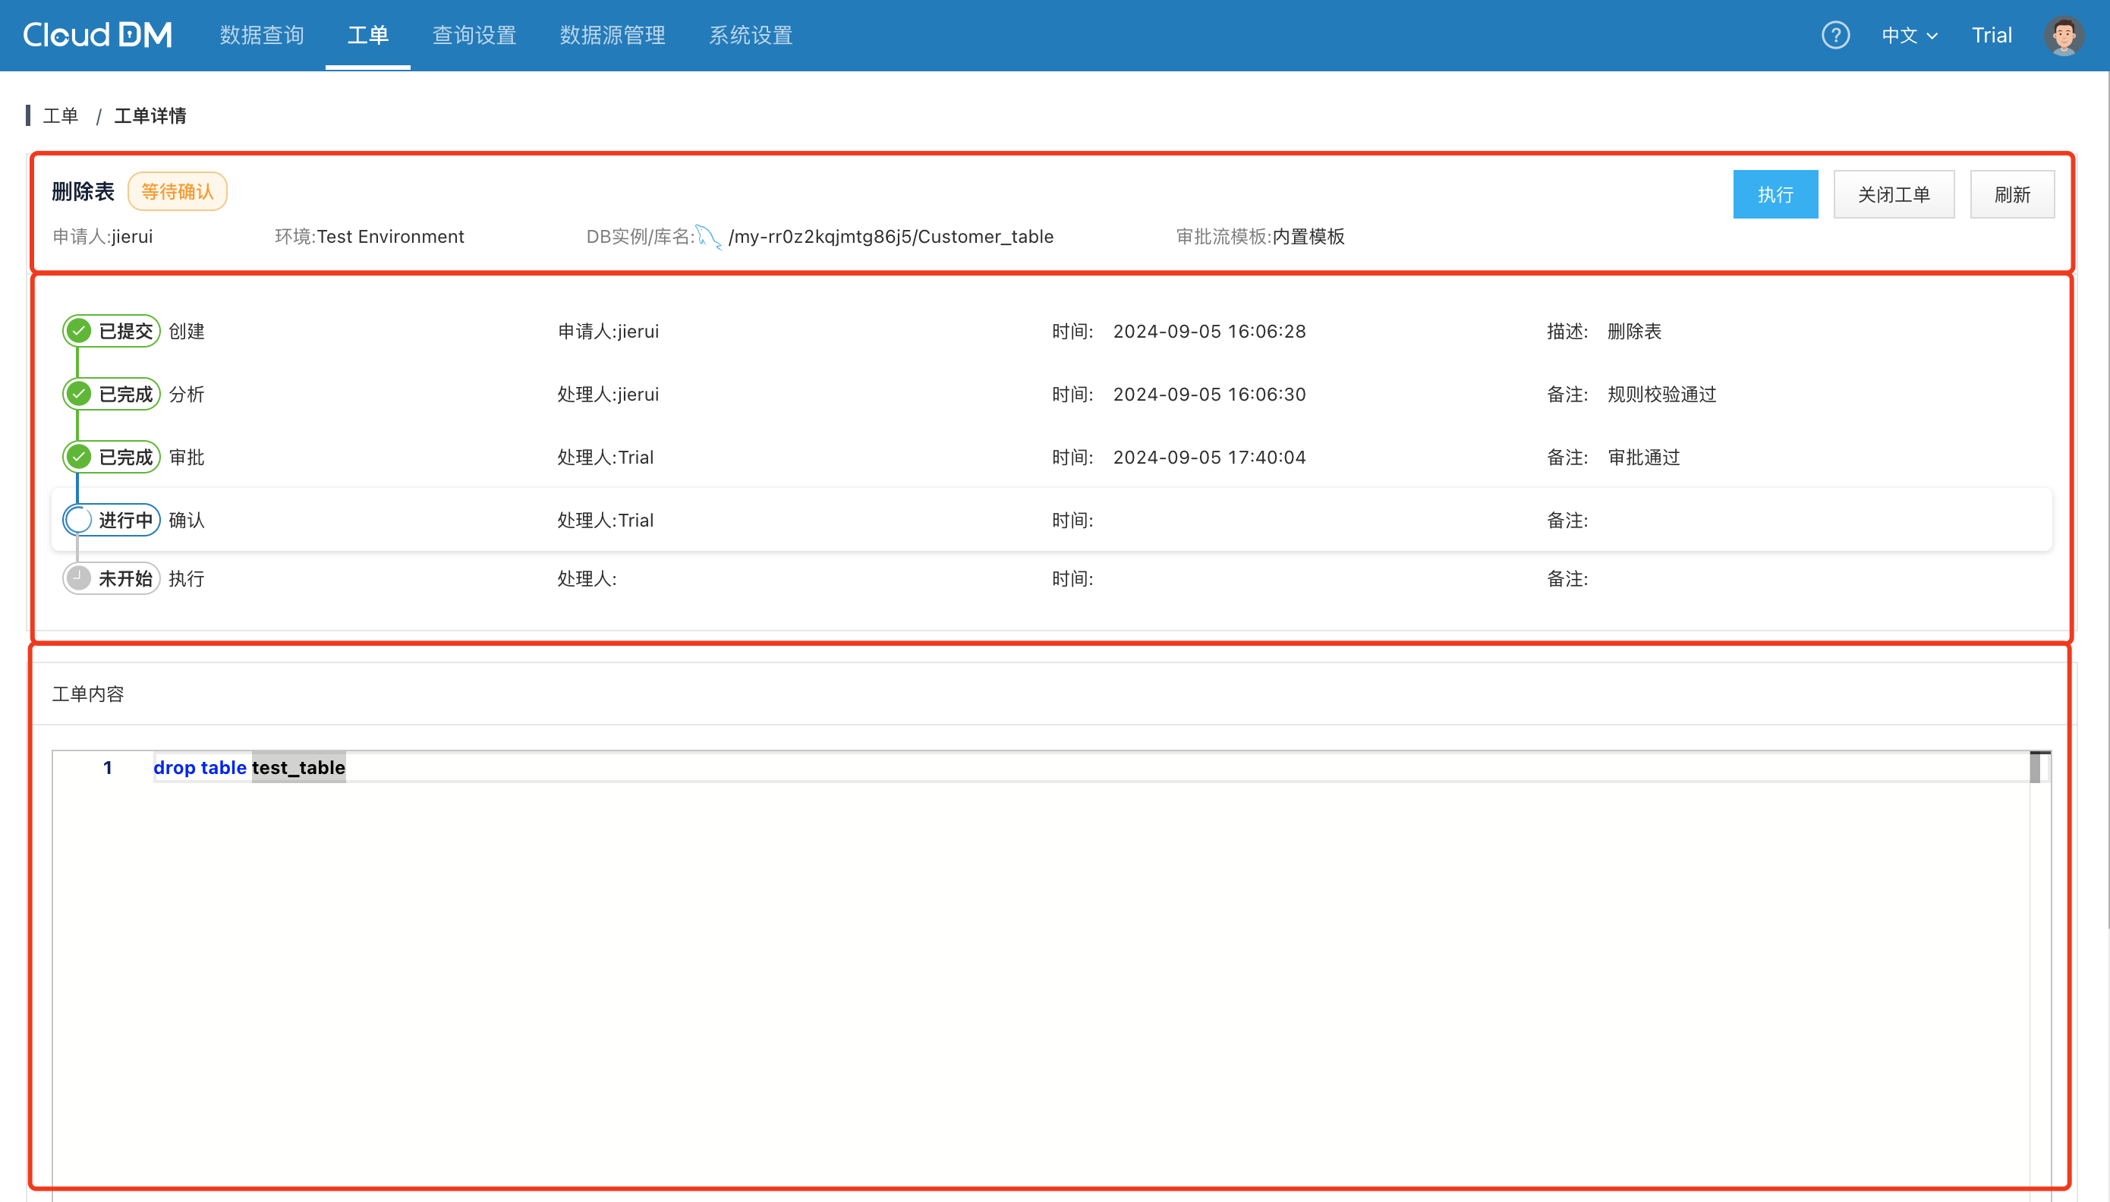Click the 执行 (Execute) button
2110x1202 pixels.
tap(1775, 193)
